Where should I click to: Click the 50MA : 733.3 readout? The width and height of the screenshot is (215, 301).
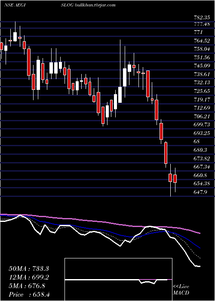click(29, 269)
